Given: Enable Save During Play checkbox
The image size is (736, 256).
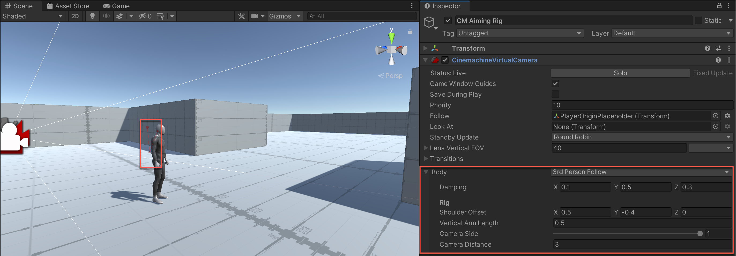Looking at the screenshot, I should [555, 95].
